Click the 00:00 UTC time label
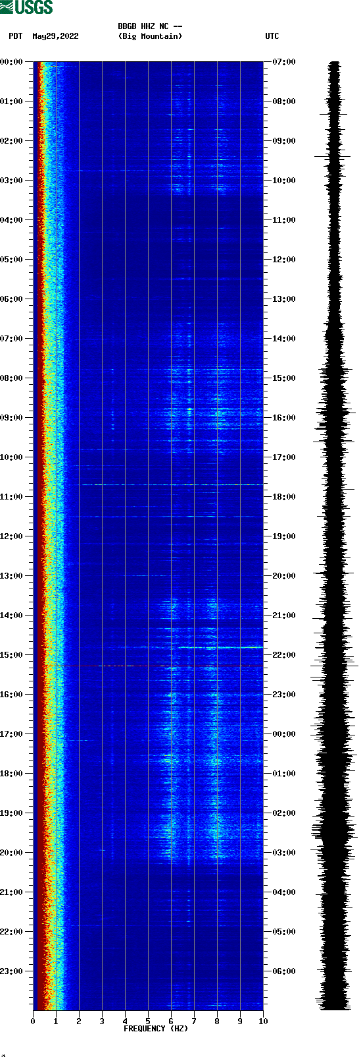363x1063 pixels. [284, 734]
